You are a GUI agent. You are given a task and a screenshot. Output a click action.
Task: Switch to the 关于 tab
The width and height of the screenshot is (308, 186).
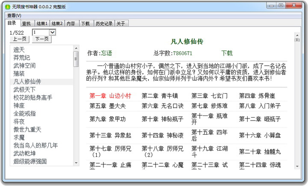[x=121, y=24]
